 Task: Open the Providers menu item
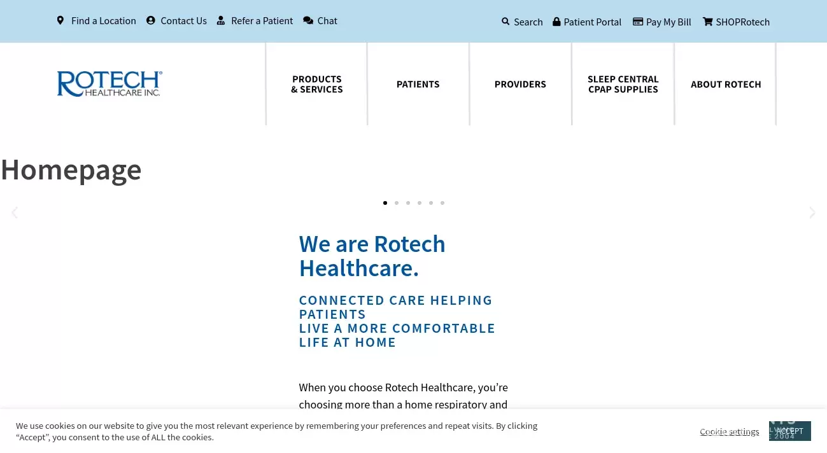click(x=520, y=84)
